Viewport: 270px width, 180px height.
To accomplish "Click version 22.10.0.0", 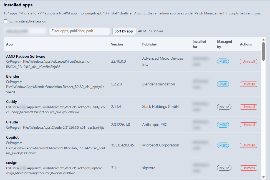I will point(118,62).
